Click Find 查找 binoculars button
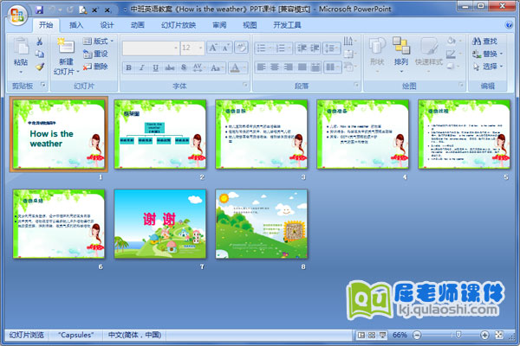This screenshot has height=346, width=520. coord(484,41)
